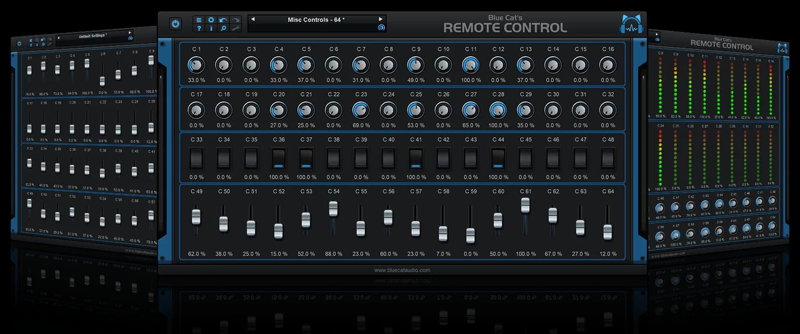Viewport: 800px width, 334px height.
Task: Click knob C 28 at 100.0 %
Action: point(498,110)
